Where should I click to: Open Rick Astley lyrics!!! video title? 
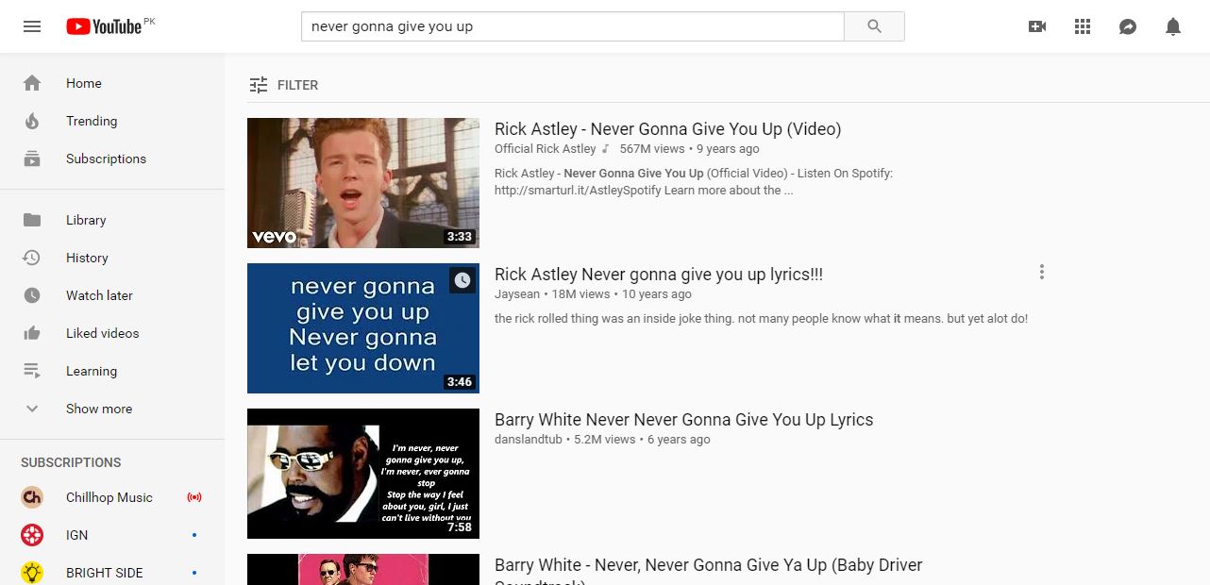pos(659,275)
